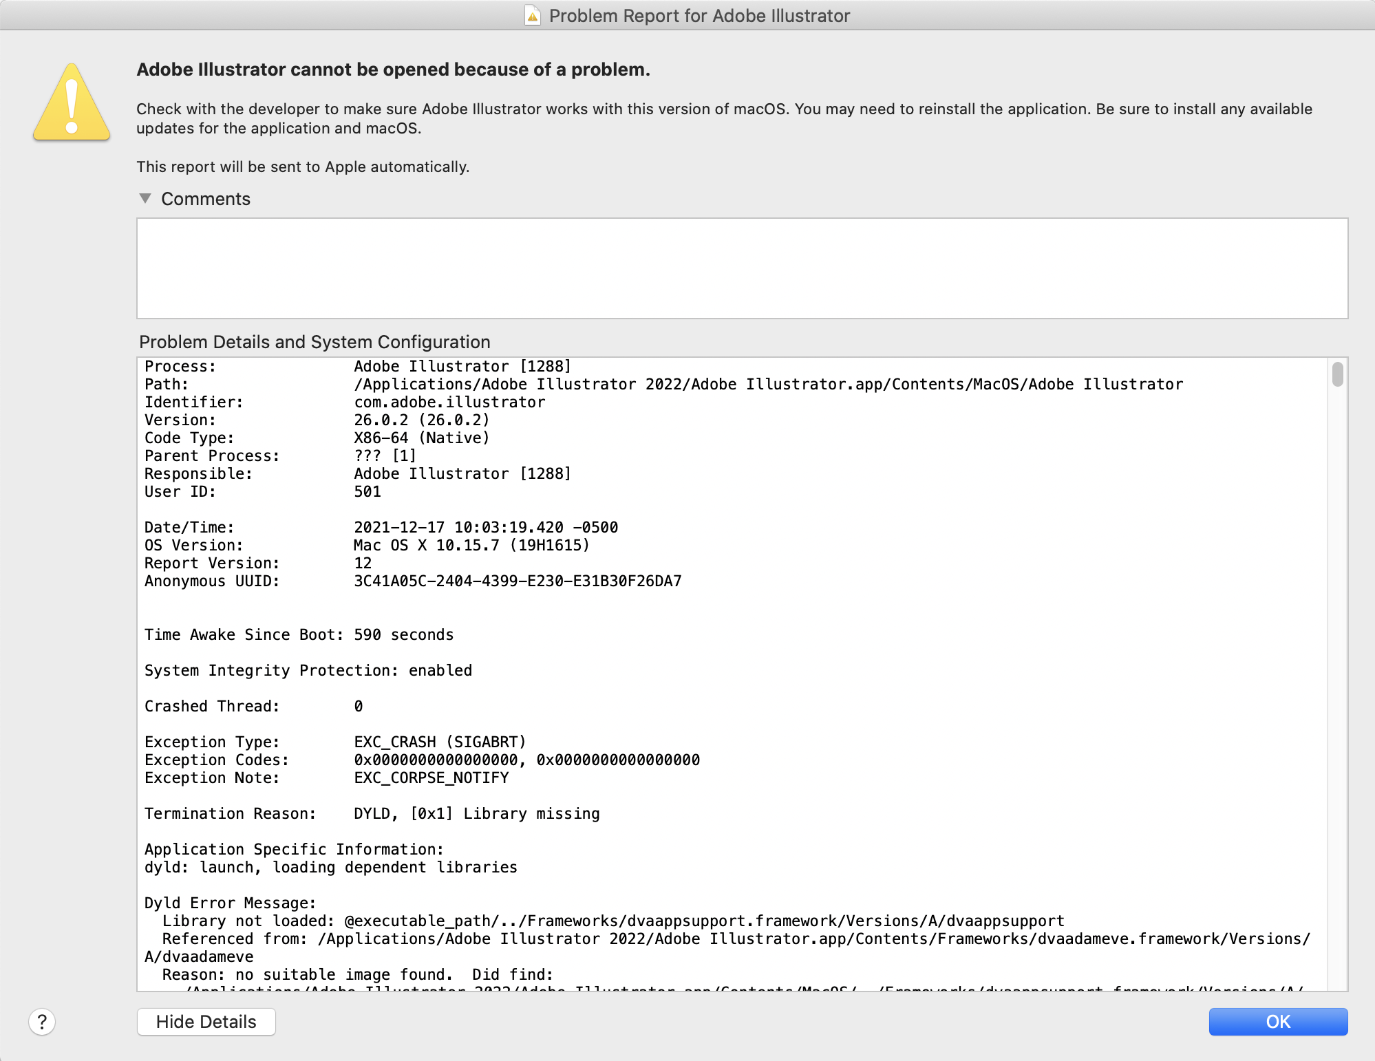The width and height of the screenshot is (1375, 1061).
Task: Click the Problem Details and System Configuration heading
Action: click(x=315, y=342)
